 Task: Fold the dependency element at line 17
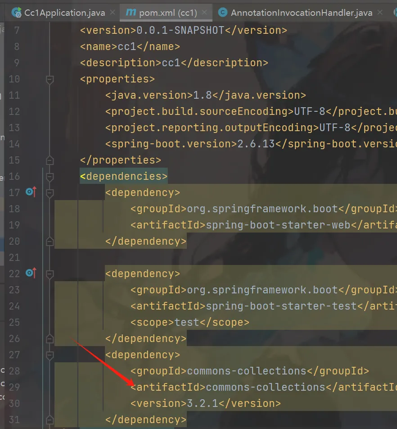point(50,193)
